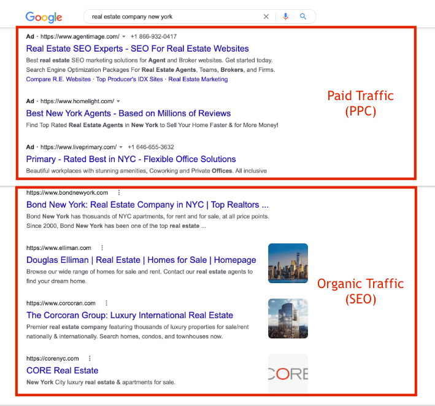Open 'Bond New York: Real Estate Company' result
Image resolution: width=435 pixels, height=406 pixels.
tap(148, 205)
